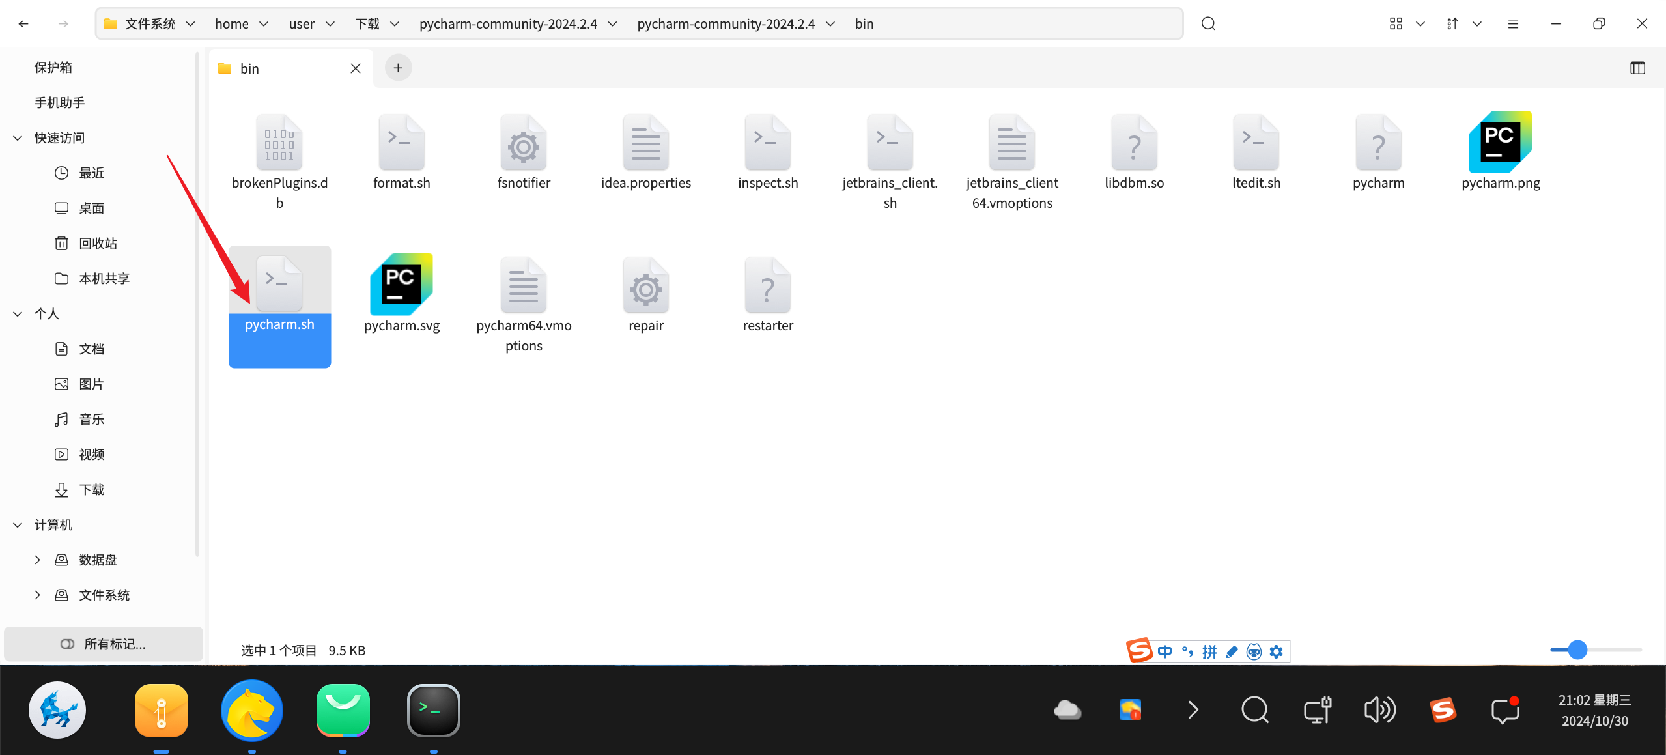
Task: Go back with the left arrow
Action: click(23, 24)
